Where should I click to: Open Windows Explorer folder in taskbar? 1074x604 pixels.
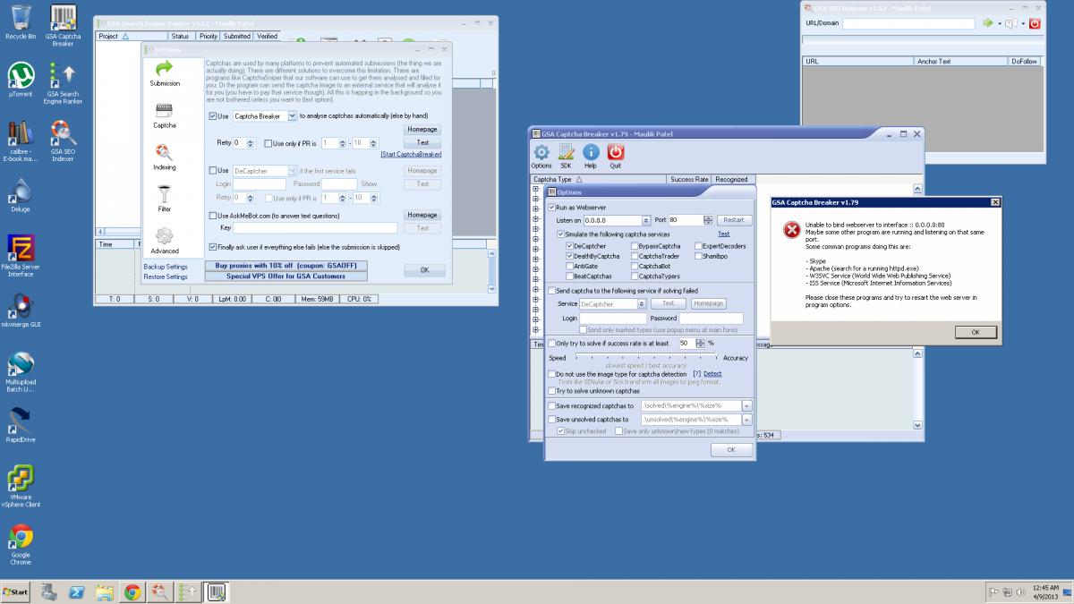click(x=105, y=591)
